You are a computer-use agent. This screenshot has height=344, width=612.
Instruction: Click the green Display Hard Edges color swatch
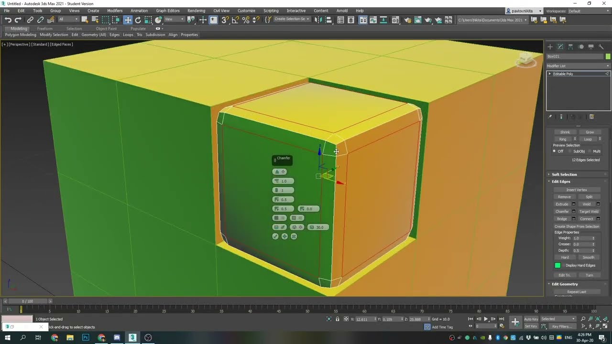[557, 265]
